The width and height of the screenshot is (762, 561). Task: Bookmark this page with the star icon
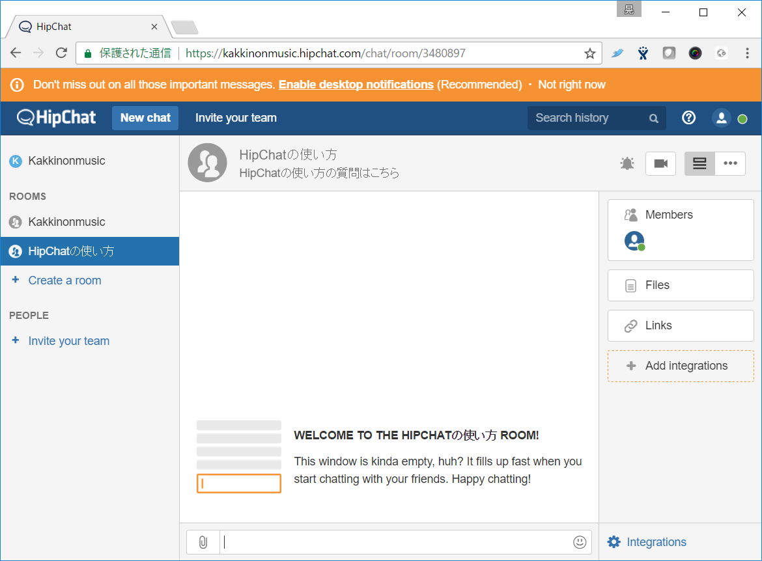(x=590, y=53)
